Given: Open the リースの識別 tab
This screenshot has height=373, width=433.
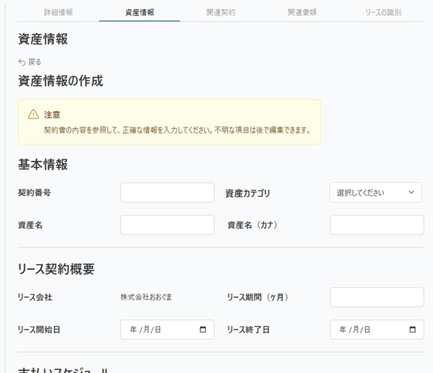Looking at the screenshot, I should click(x=383, y=12).
